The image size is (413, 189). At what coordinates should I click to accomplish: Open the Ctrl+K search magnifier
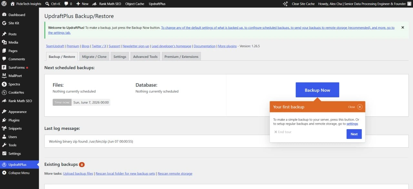pyautogui.click(x=47, y=4)
